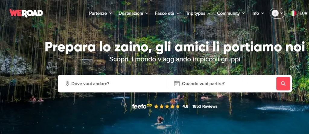
Task: Click the 'Dove vuoi andare?' field
Action: pos(112,84)
